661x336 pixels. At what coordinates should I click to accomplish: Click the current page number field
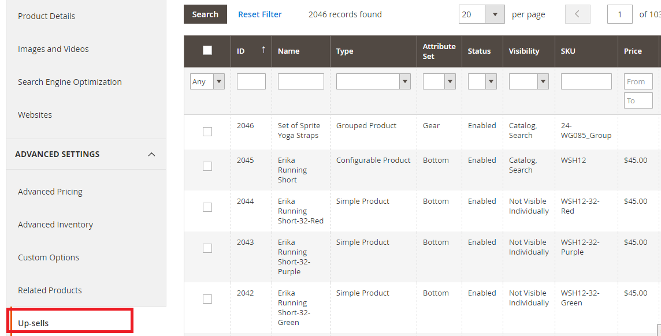point(619,14)
